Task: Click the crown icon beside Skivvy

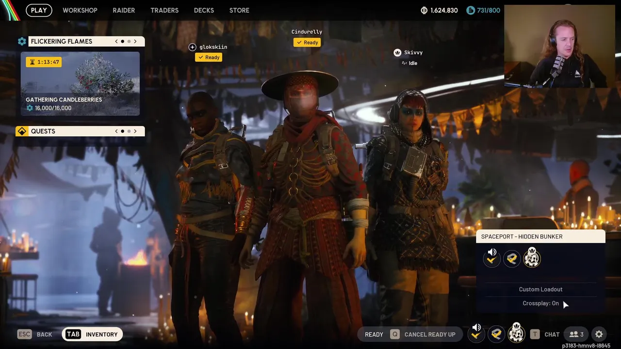Action: point(397,52)
